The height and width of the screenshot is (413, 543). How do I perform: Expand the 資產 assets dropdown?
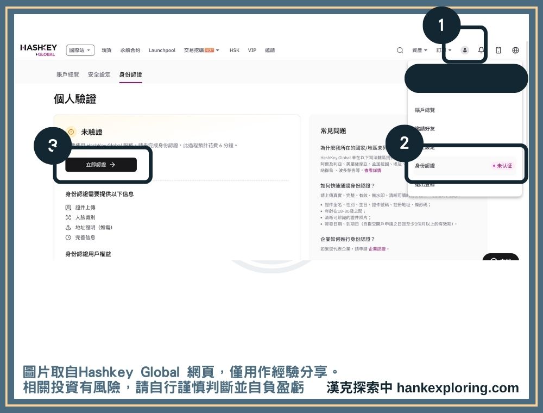(419, 50)
